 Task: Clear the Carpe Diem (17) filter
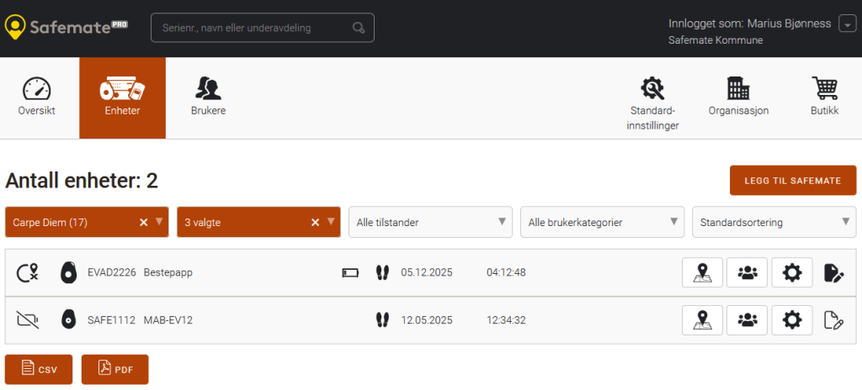click(x=143, y=222)
